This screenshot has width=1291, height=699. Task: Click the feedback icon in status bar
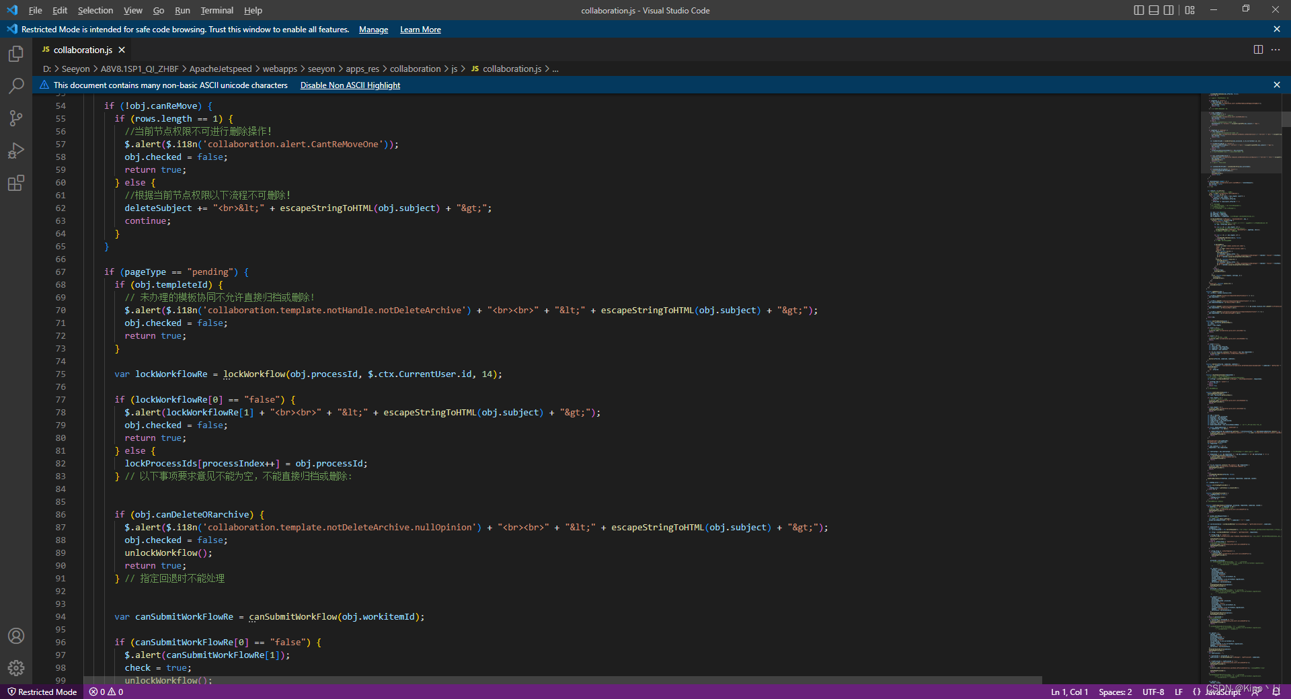coord(1256,692)
